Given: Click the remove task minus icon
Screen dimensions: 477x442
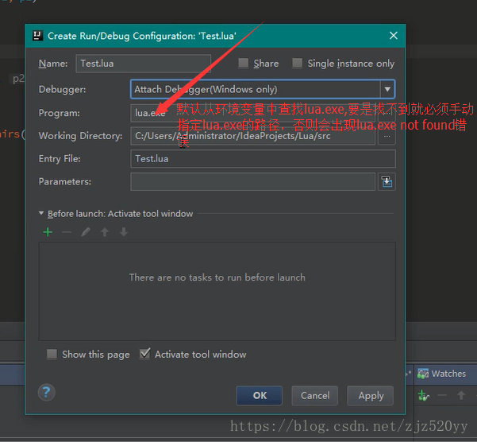Looking at the screenshot, I should coord(67,232).
